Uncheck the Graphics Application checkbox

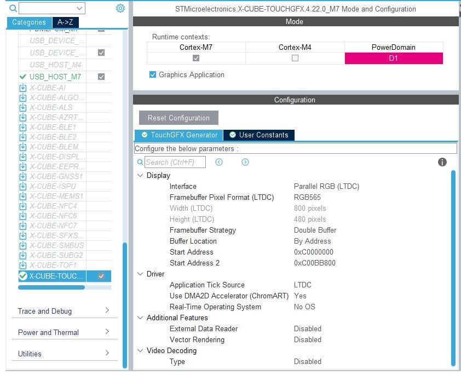click(153, 74)
